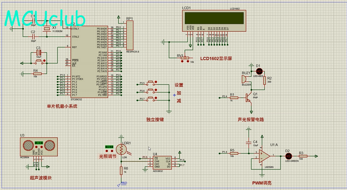
Task: Click the LDR light value readout 118.1
Action: 110,147
